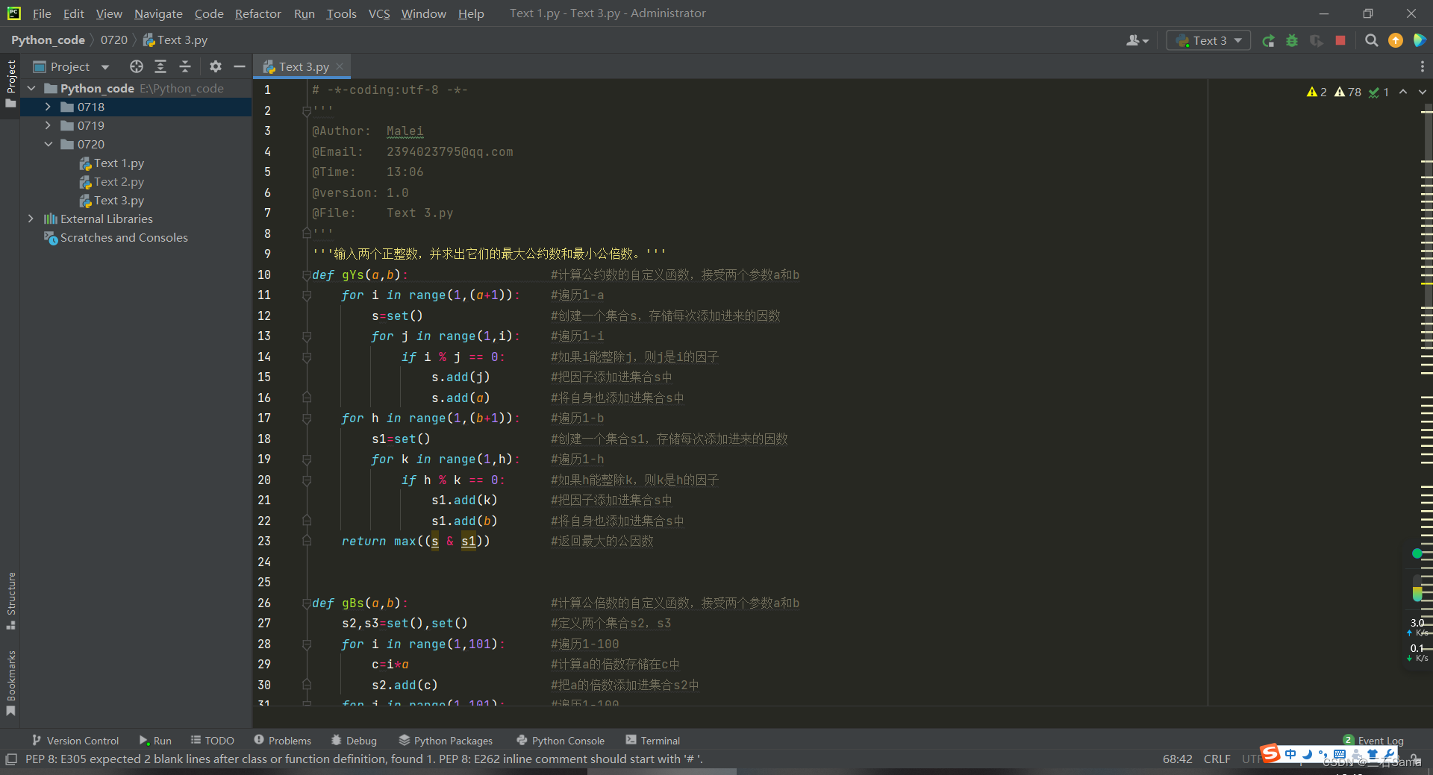The image size is (1433, 775).
Task: Toggle the Python Console tool window
Action: click(x=560, y=740)
